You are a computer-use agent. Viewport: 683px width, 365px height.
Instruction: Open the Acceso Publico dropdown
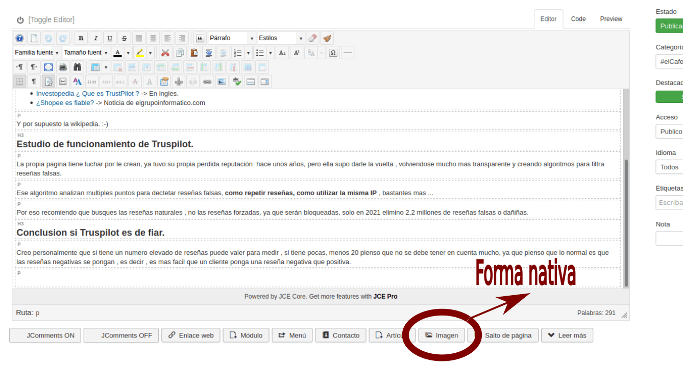669,132
